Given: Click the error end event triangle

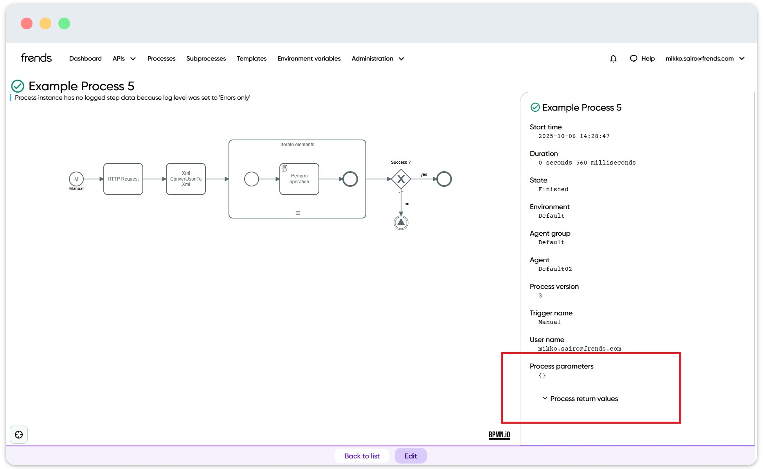Looking at the screenshot, I should [401, 222].
